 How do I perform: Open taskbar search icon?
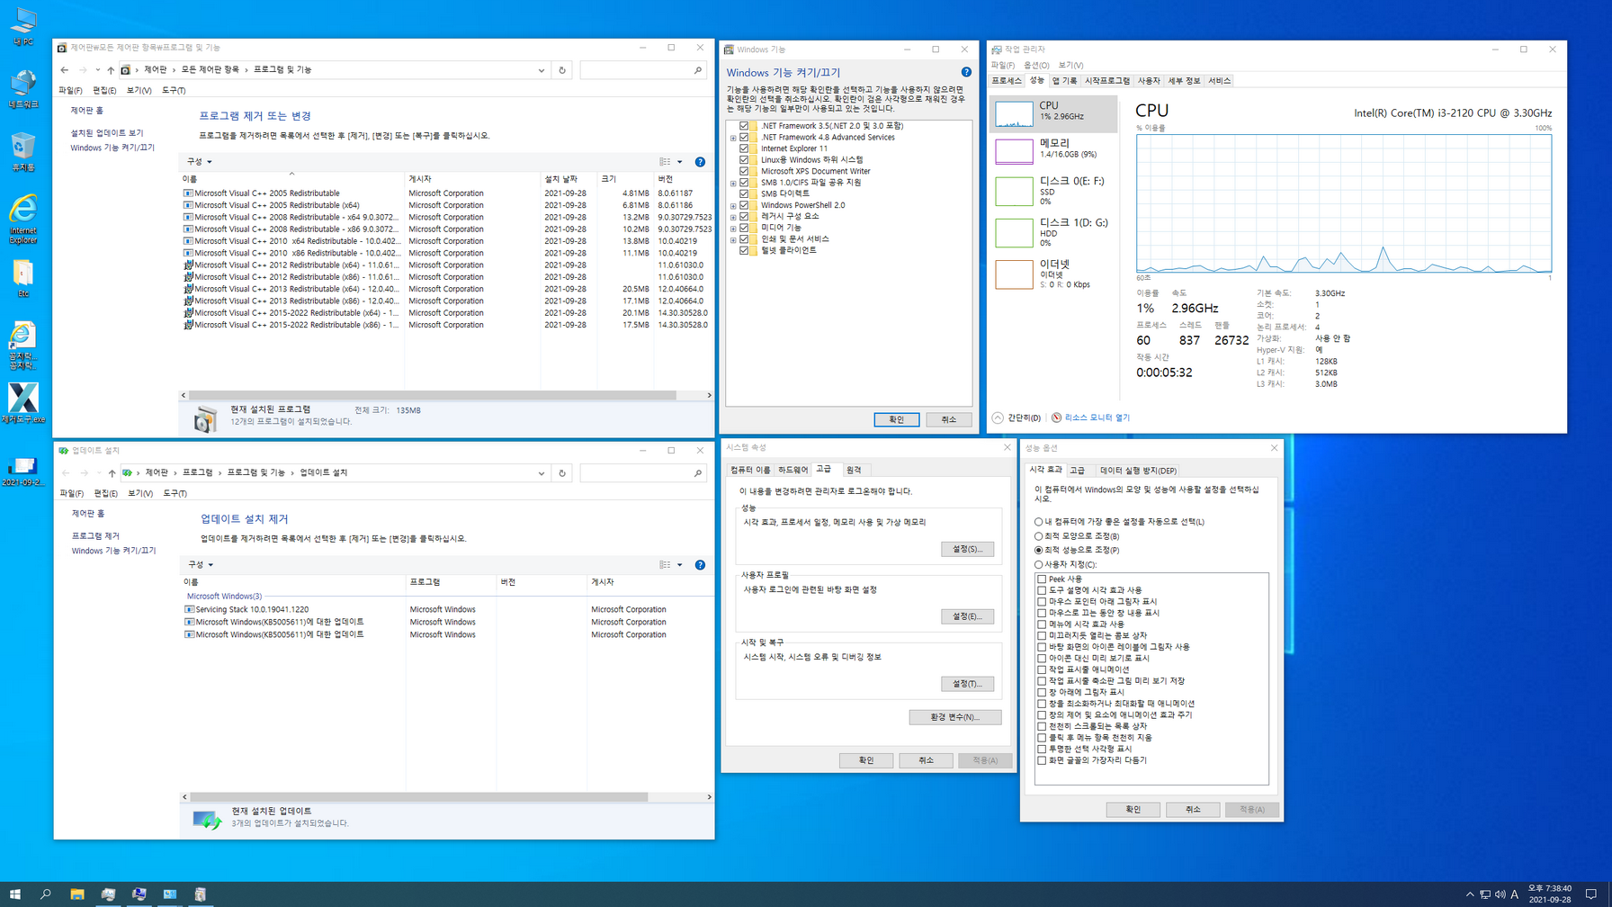click(45, 894)
